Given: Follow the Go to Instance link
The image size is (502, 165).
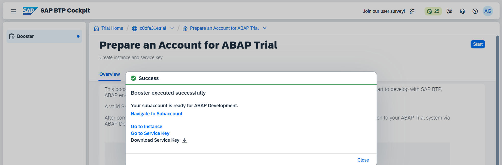Looking at the screenshot, I should click(146, 127).
